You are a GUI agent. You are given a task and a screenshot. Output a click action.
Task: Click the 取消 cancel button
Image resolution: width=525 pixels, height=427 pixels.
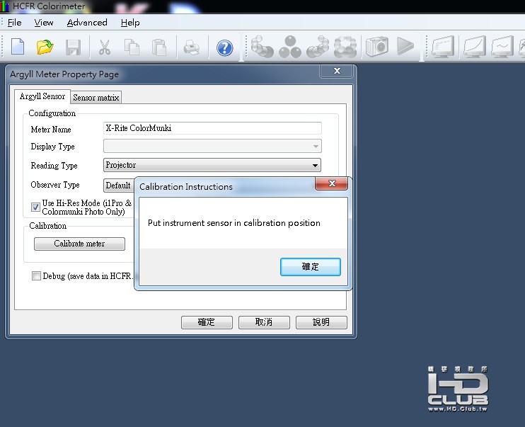tap(264, 322)
